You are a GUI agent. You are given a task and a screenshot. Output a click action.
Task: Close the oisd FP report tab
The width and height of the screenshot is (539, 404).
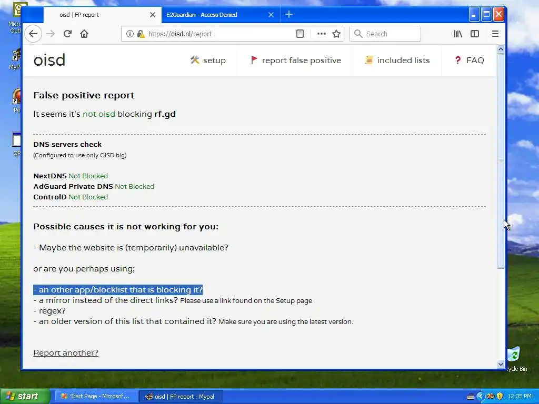pos(153,15)
